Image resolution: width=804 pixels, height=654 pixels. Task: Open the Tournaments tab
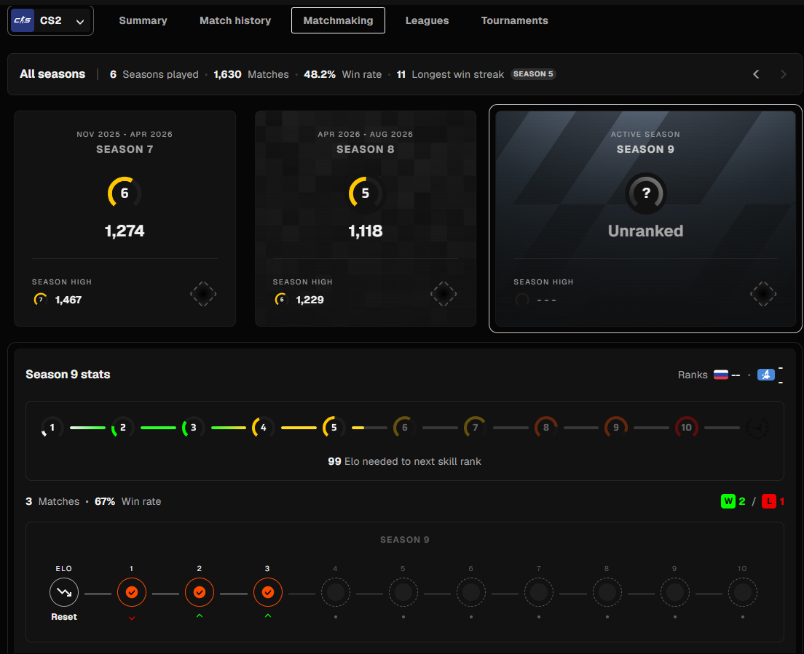[514, 20]
